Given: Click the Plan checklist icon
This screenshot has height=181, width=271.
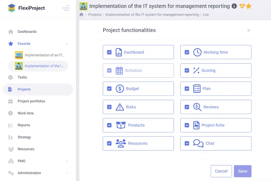Looking at the screenshot, I should click(197, 88).
